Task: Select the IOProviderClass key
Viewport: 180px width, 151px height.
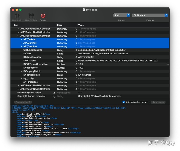Action: click(x=31, y=75)
